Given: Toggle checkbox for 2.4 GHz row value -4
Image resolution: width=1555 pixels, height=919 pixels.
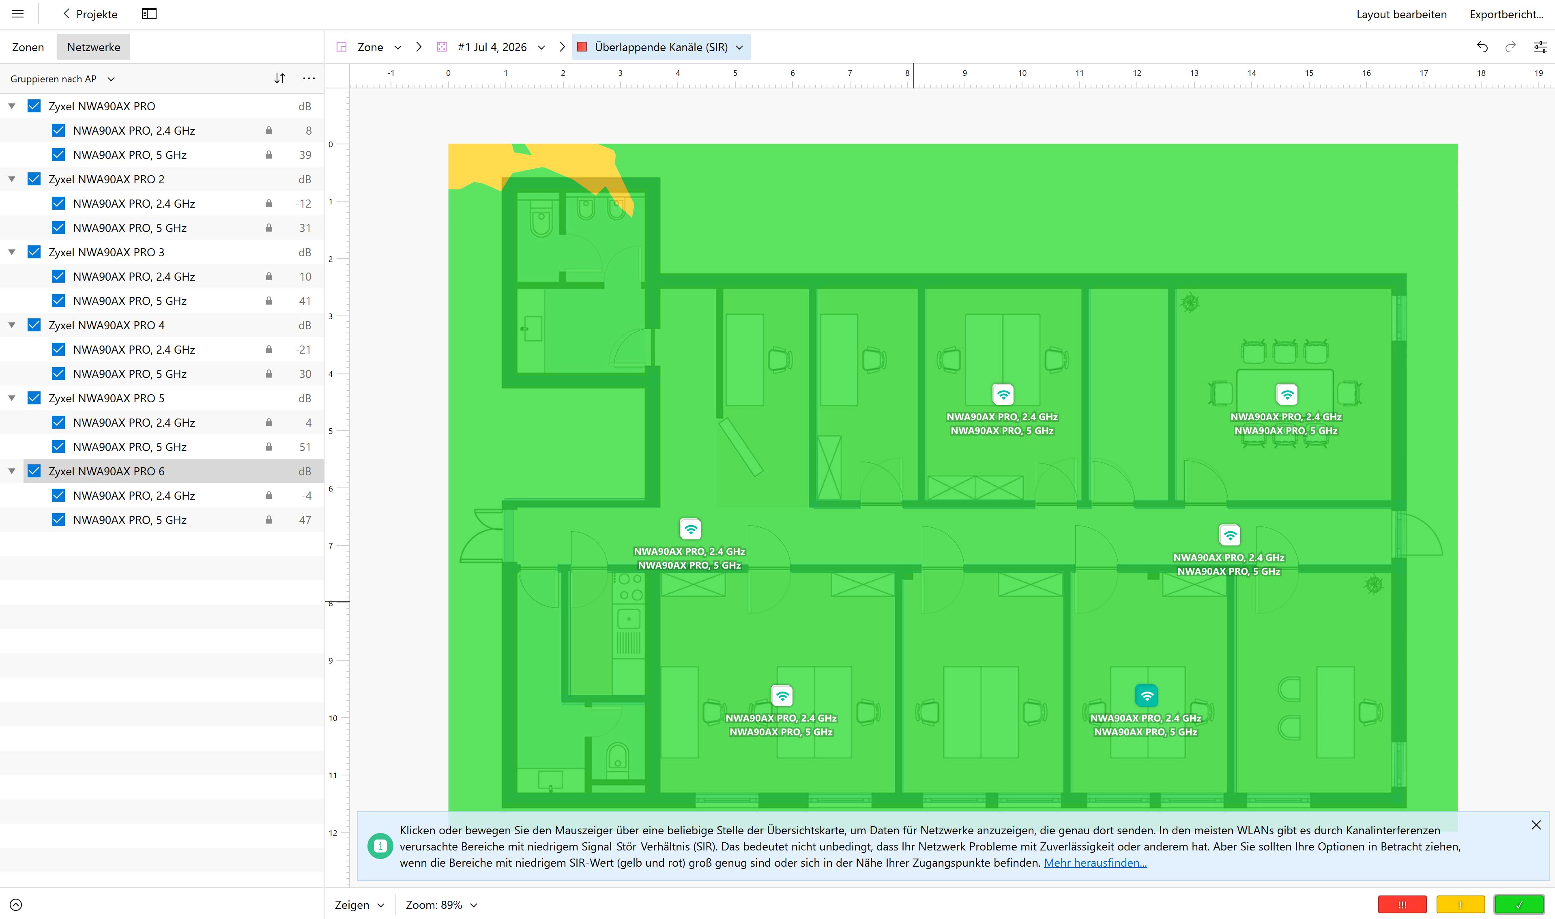Looking at the screenshot, I should click(58, 496).
